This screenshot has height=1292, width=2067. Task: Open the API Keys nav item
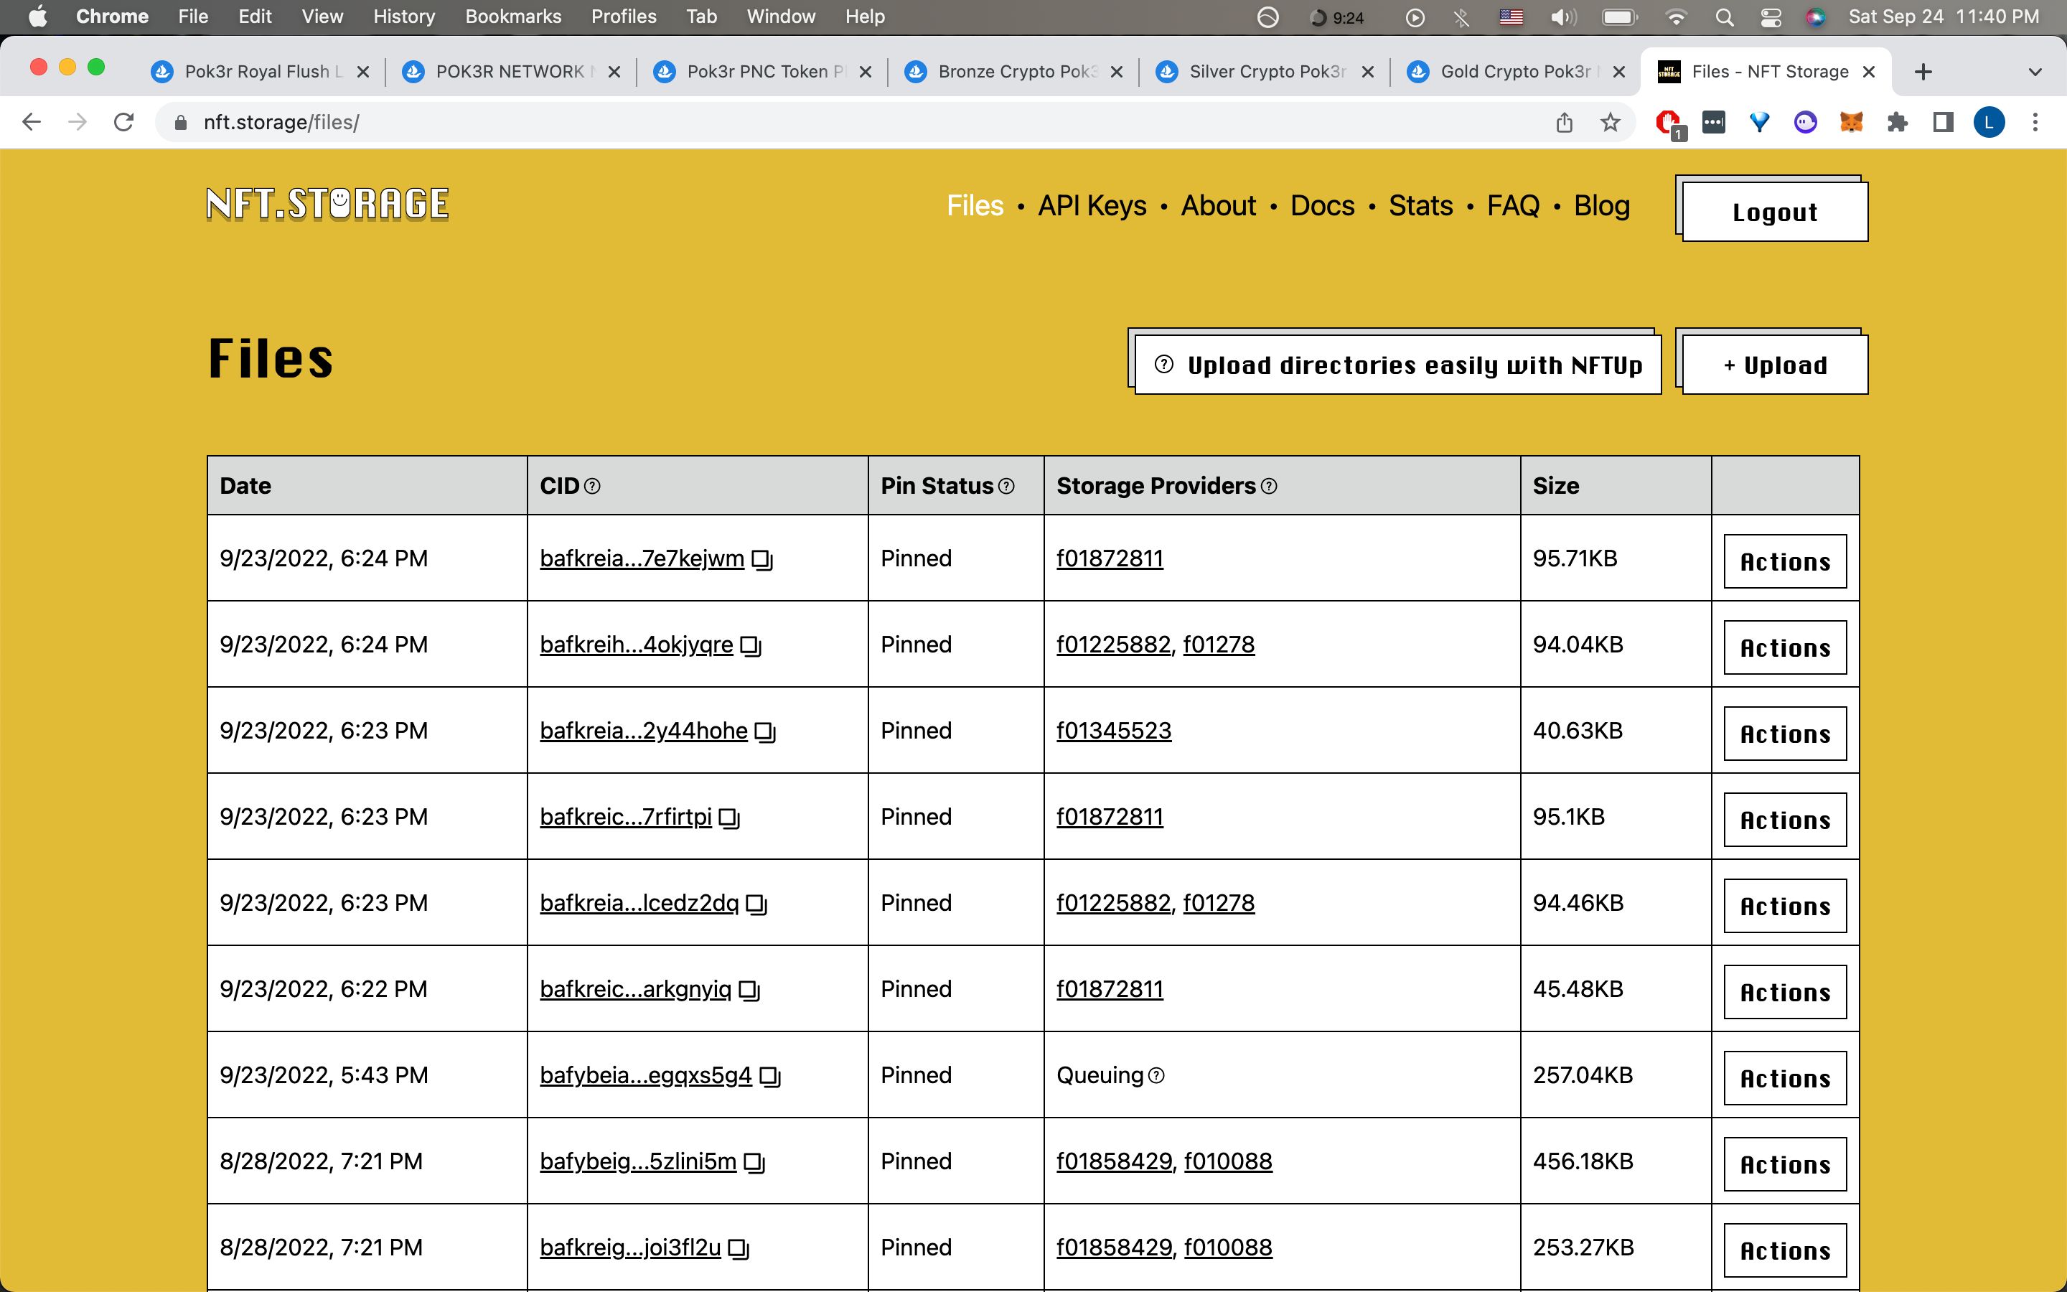1092,206
